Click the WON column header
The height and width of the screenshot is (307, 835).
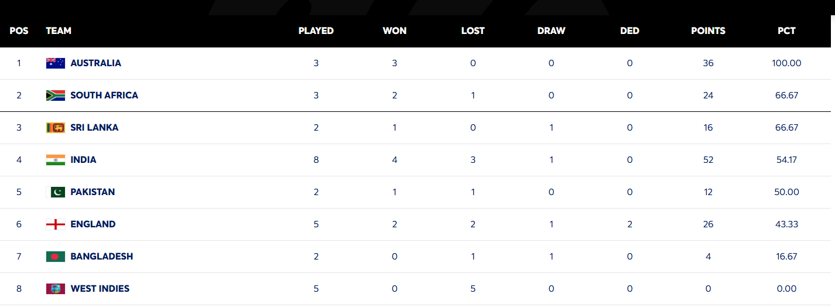394,31
